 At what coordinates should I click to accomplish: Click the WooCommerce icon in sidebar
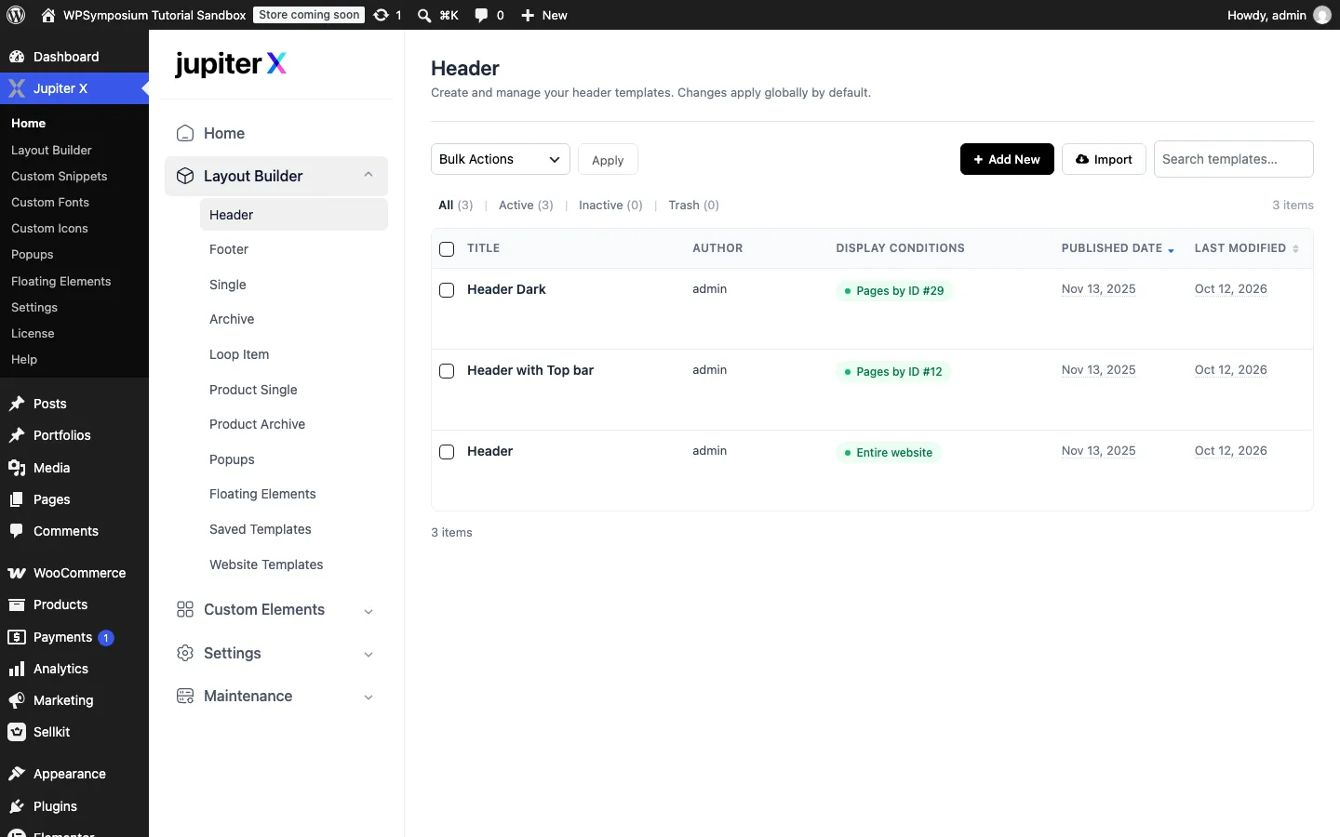click(x=17, y=573)
